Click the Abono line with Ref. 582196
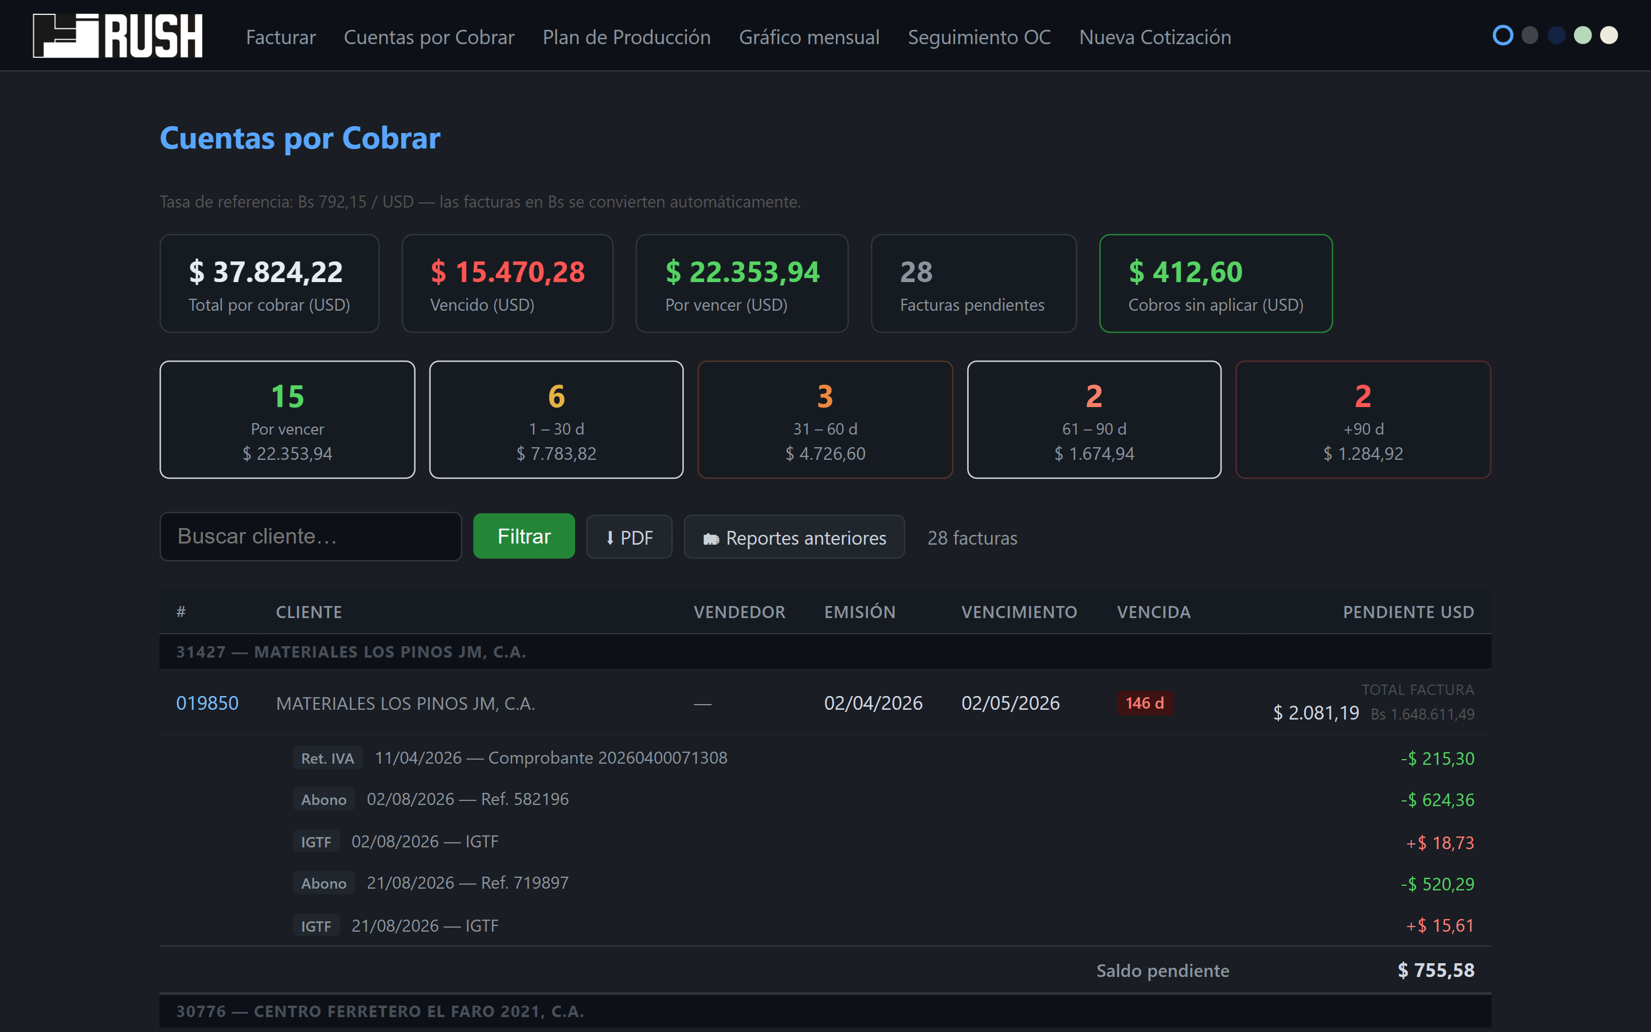 pyautogui.click(x=468, y=799)
